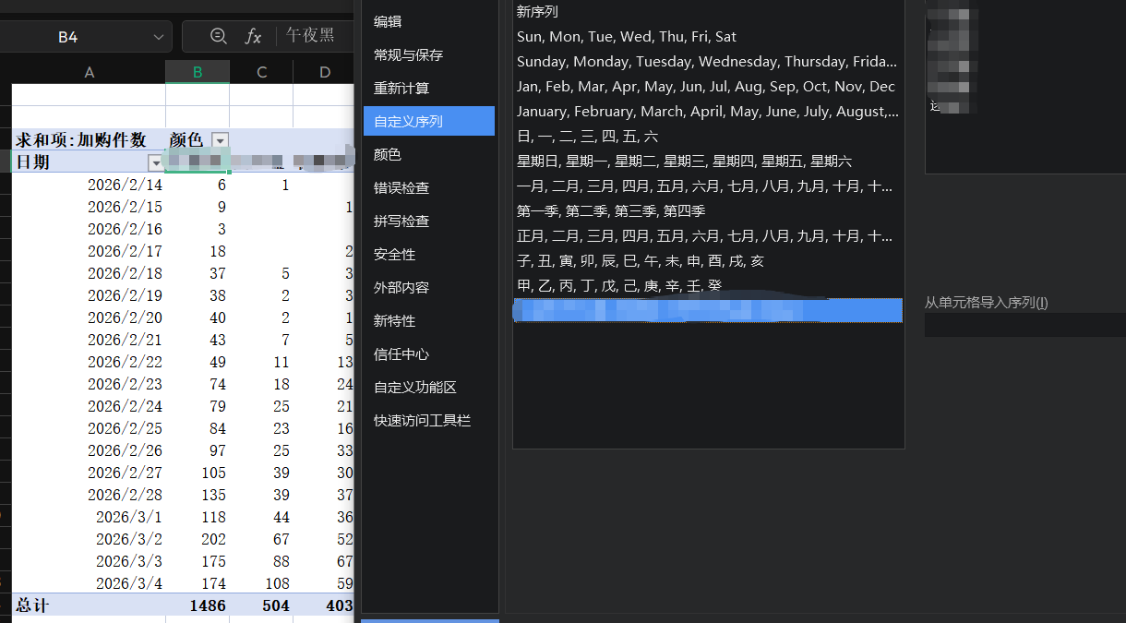The image size is (1126, 623).
Task: Click the 从单元格导入序列 input field
Action: 1024,324
